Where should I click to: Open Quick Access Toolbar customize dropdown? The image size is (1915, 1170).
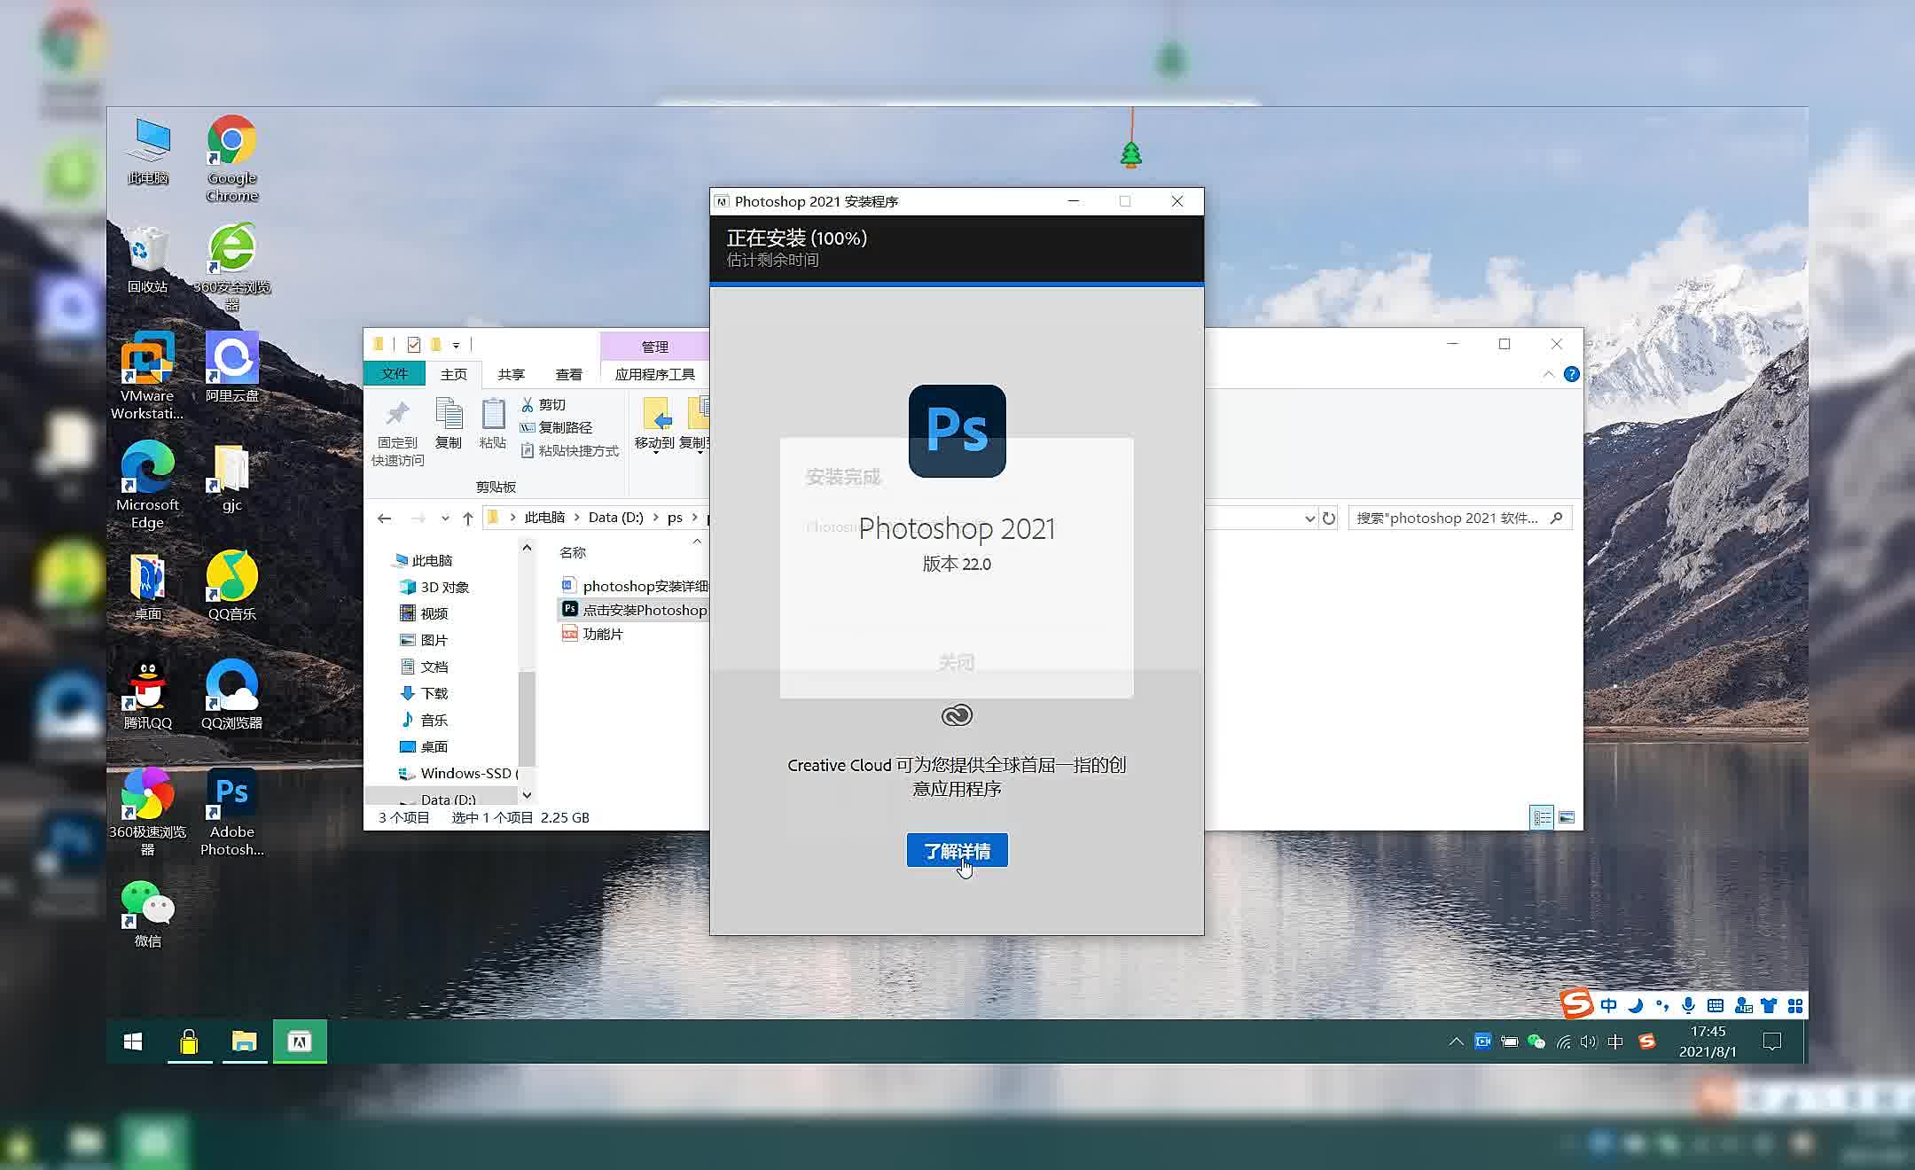(x=456, y=345)
